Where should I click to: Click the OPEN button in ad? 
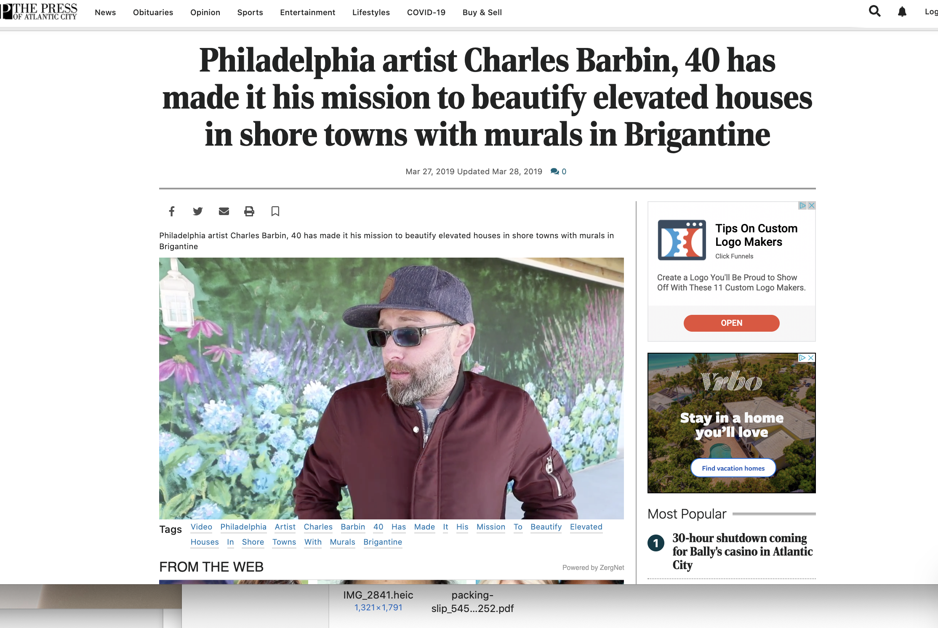pyautogui.click(x=731, y=323)
